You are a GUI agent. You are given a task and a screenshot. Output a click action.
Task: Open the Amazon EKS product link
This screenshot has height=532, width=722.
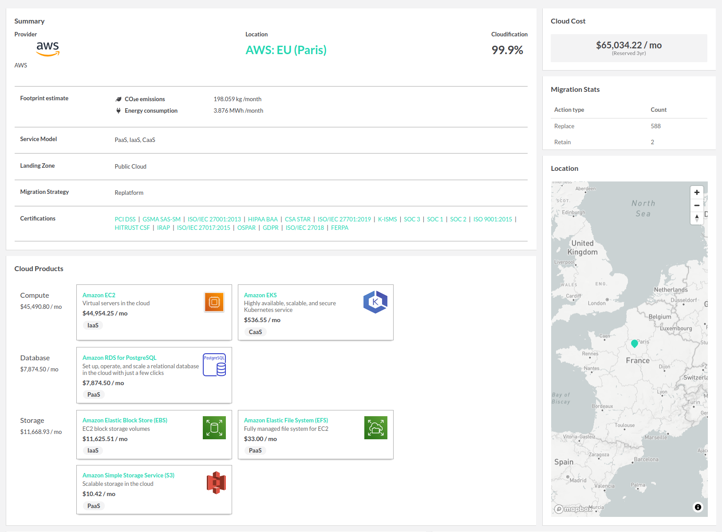(x=260, y=295)
